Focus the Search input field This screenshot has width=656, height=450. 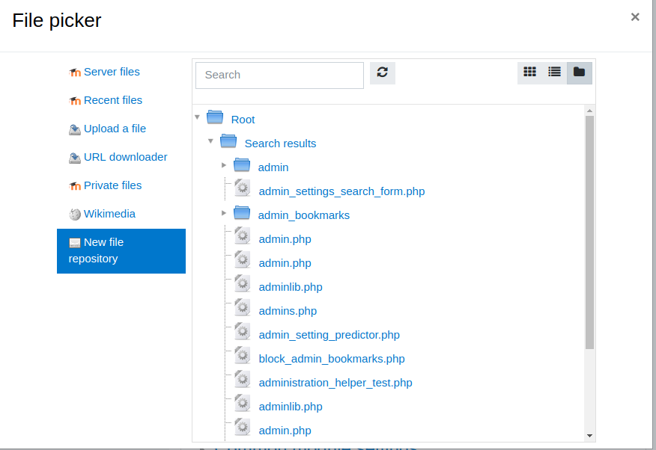279,75
